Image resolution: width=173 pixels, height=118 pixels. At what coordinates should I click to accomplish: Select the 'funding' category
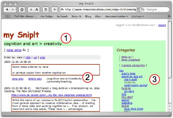coord(126,88)
